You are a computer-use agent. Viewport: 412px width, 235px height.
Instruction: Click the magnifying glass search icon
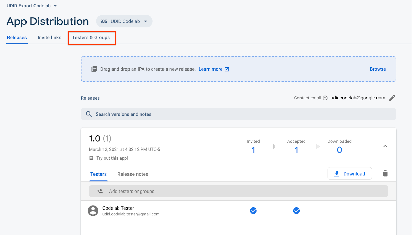pos(89,114)
